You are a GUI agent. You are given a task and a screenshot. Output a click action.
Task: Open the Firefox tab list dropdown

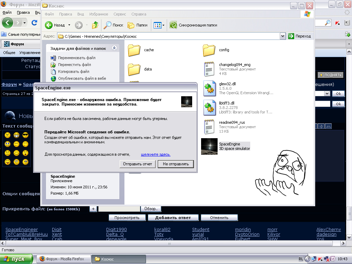click(x=349, y=44)
